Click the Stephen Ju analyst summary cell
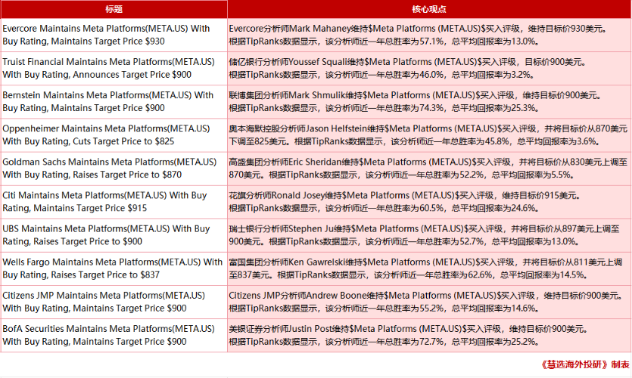Image resolution: width=632 pixels, height=378 pixels. click(429, 236)
